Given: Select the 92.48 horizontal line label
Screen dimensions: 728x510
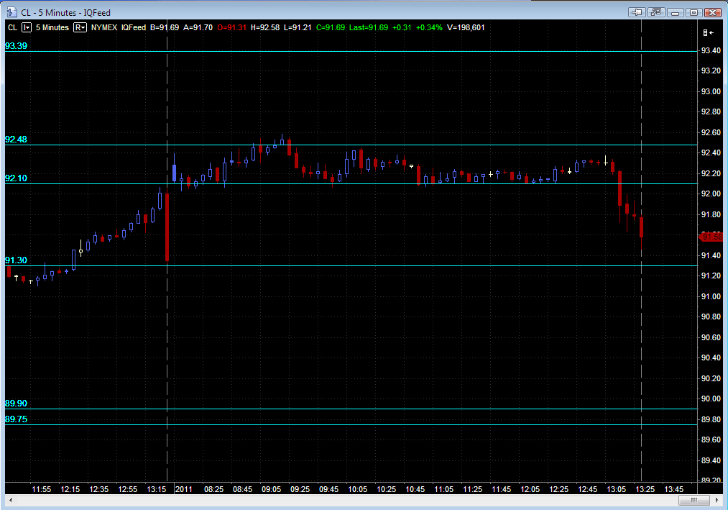Looking at the screenshot, I should [17, 140].
